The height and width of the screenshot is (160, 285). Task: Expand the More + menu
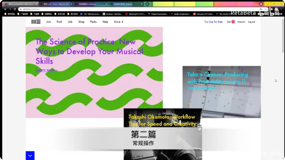tap(119, 22)
